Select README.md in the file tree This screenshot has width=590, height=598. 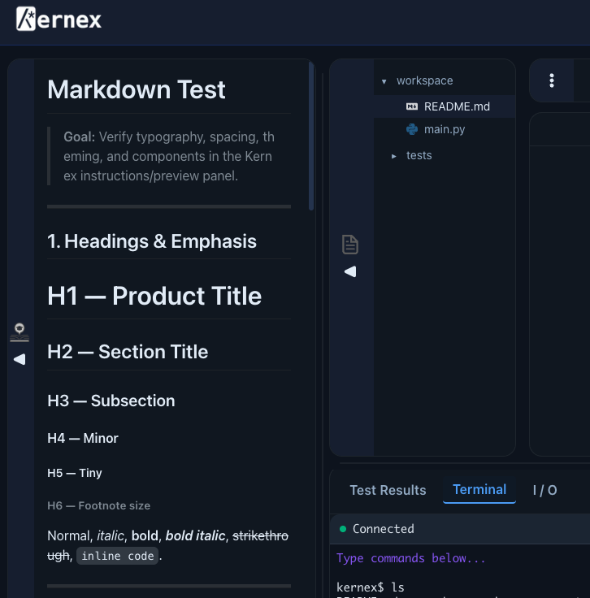point(457,106)
